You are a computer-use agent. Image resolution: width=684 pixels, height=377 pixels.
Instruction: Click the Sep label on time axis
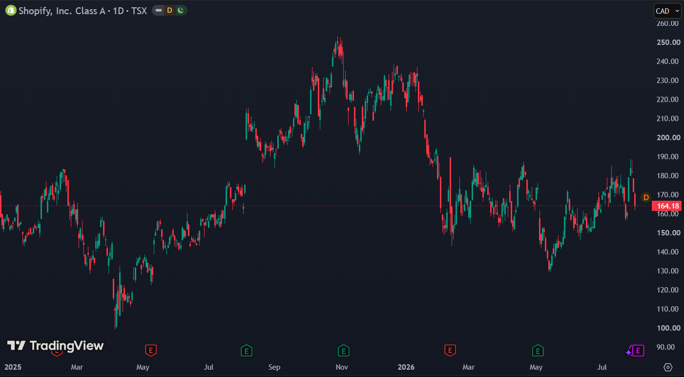click(x=274, y=367)
